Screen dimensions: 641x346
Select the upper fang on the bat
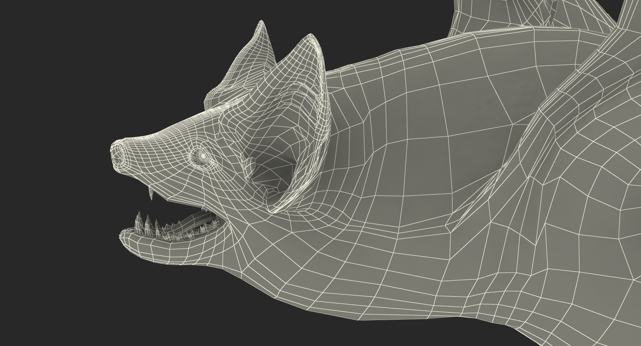[152, 193]
